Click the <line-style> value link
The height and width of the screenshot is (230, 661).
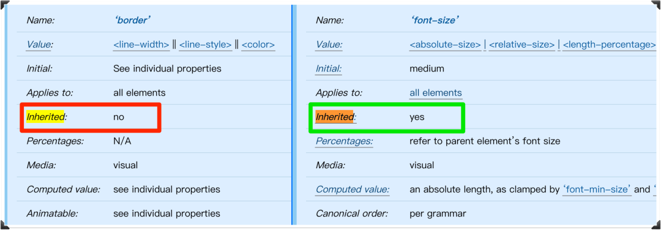(x=205, y=45)
